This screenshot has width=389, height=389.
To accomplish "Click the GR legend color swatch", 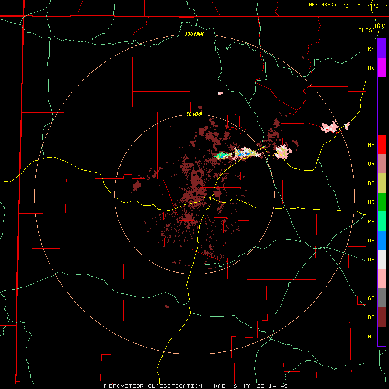I will (382, 164).
